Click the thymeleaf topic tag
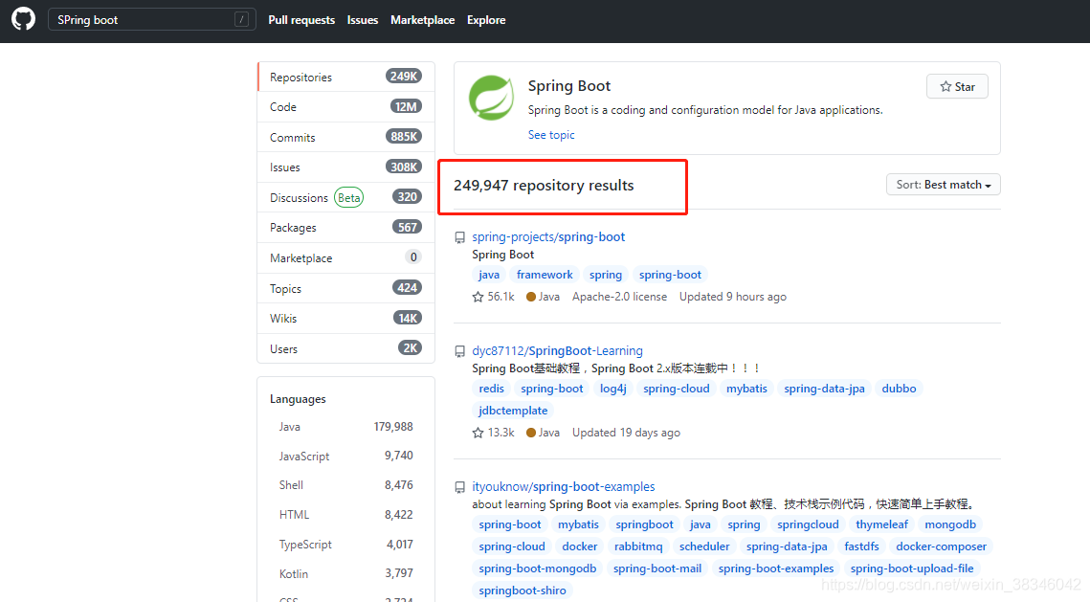 881,524
